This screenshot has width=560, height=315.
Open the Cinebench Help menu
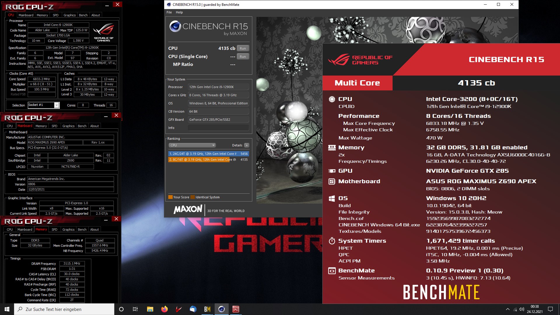click(x=179, y=12)
